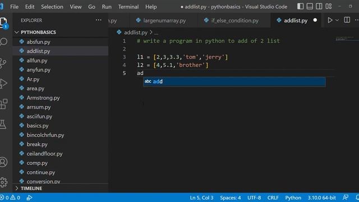Open the Help menu

[x=151, y=7]
